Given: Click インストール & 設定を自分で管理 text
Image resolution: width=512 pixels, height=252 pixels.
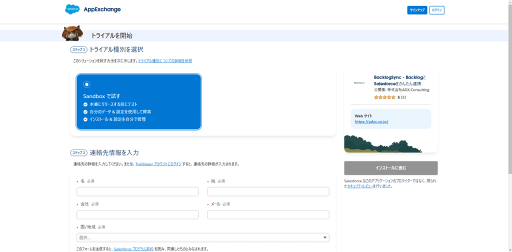Looking at the screenshot, I should 117,119.
